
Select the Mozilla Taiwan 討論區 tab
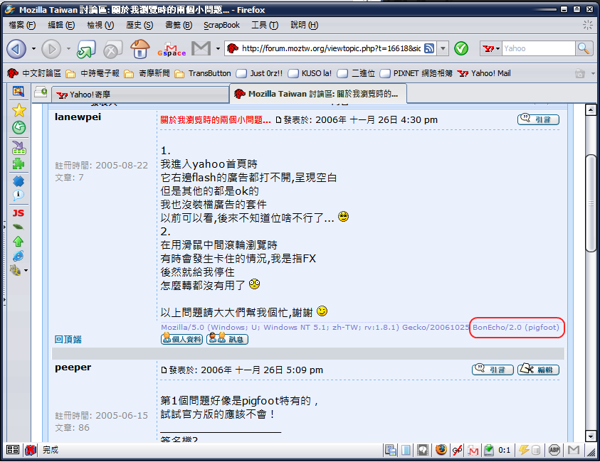pyautogui.click(x=317, y=94)
